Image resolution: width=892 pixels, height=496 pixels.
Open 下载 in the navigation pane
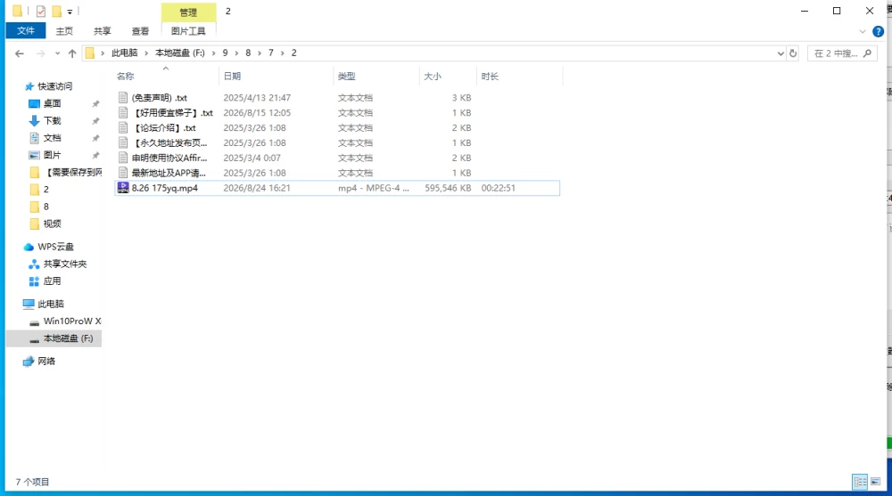(x=53, y=120)
